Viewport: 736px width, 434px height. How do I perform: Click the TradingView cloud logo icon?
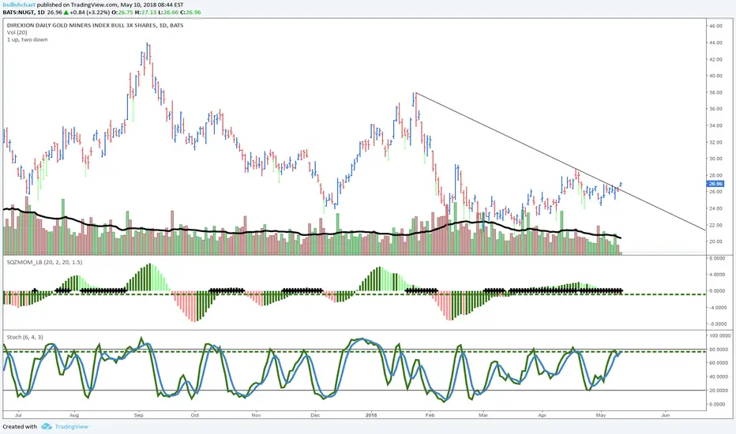tap(46, 426)
